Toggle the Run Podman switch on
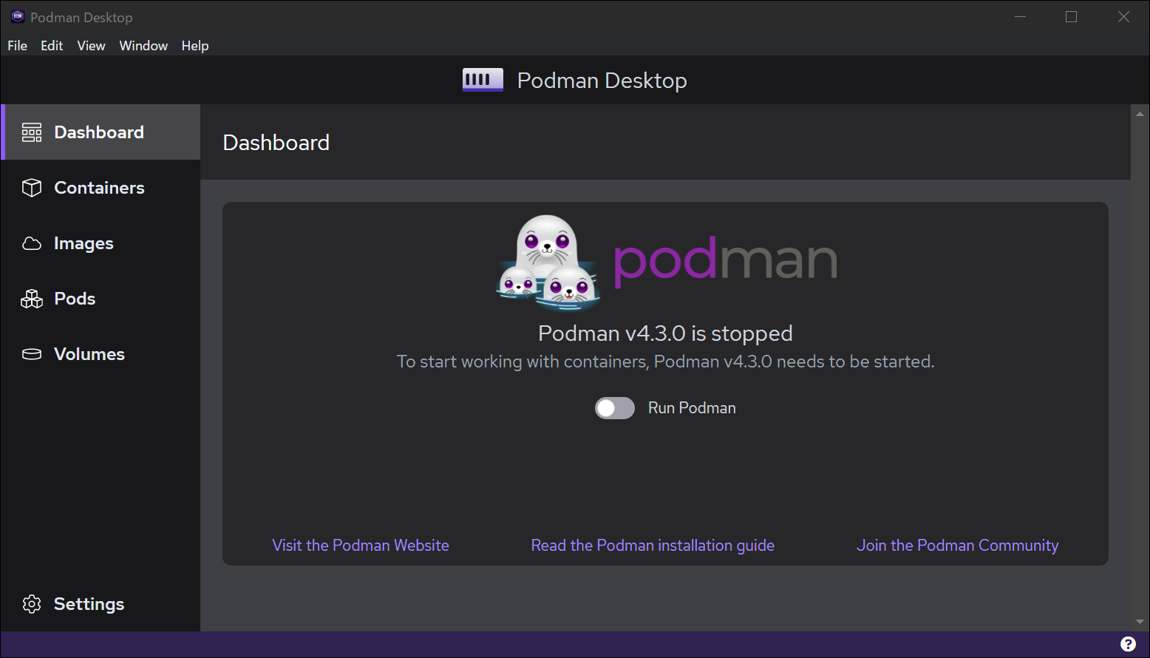The height and width of the screenshot is (658, 1150). pyautogui.click(x=615, y=408)
